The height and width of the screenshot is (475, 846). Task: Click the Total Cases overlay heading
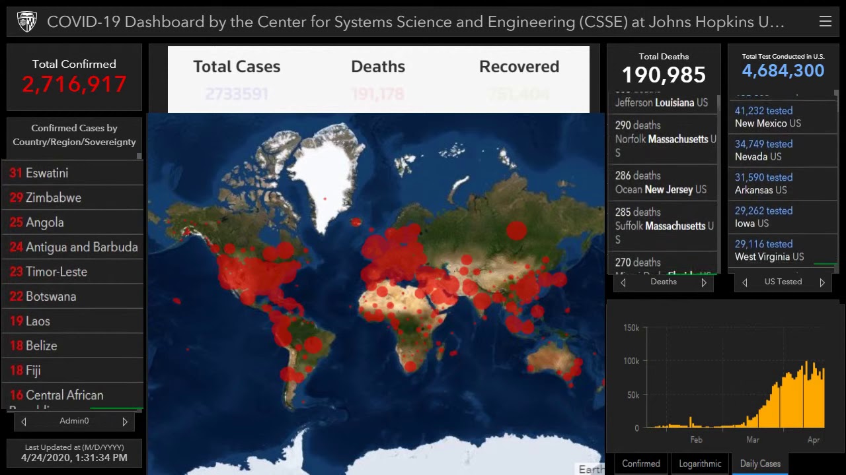click(237, 67)
